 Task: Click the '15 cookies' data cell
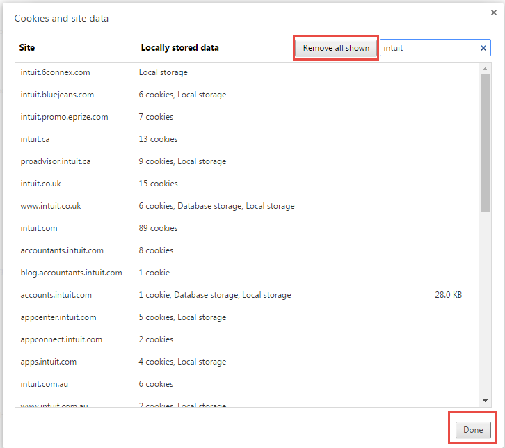click(158, 184)
